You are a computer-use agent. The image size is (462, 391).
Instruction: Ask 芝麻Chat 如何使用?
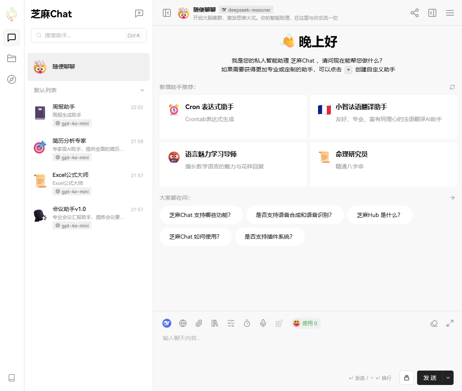click(196, 237)
